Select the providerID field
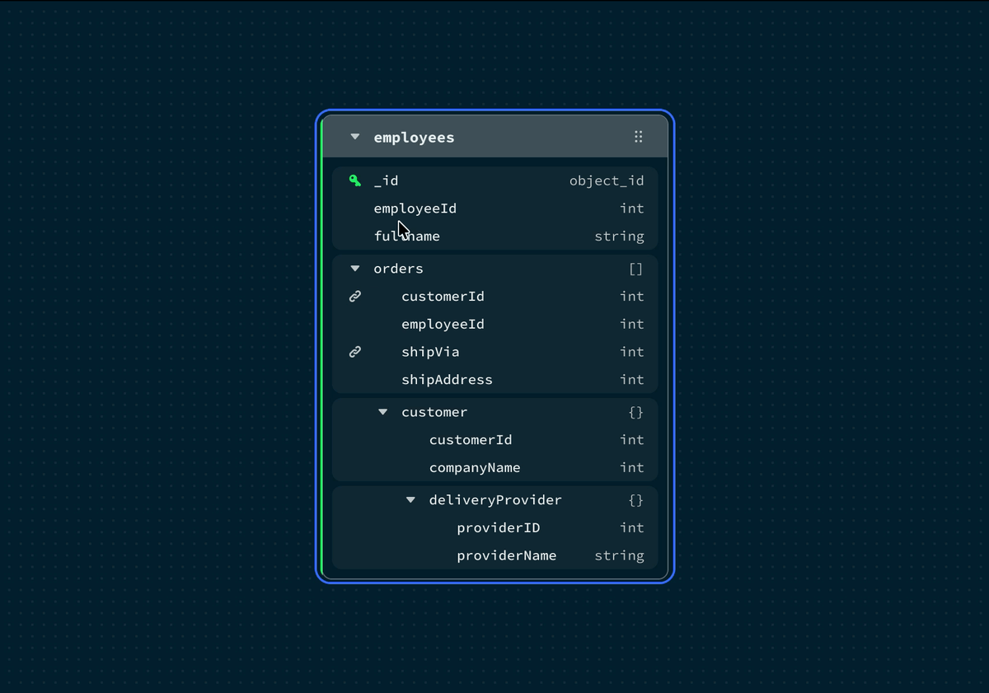Viewport: 989px width, 693px height. point(498,528)
